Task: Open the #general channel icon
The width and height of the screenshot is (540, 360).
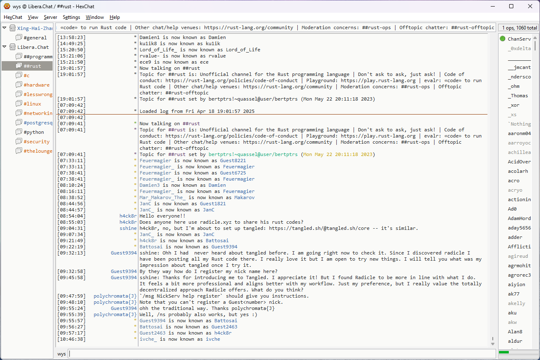Action: 19,38
